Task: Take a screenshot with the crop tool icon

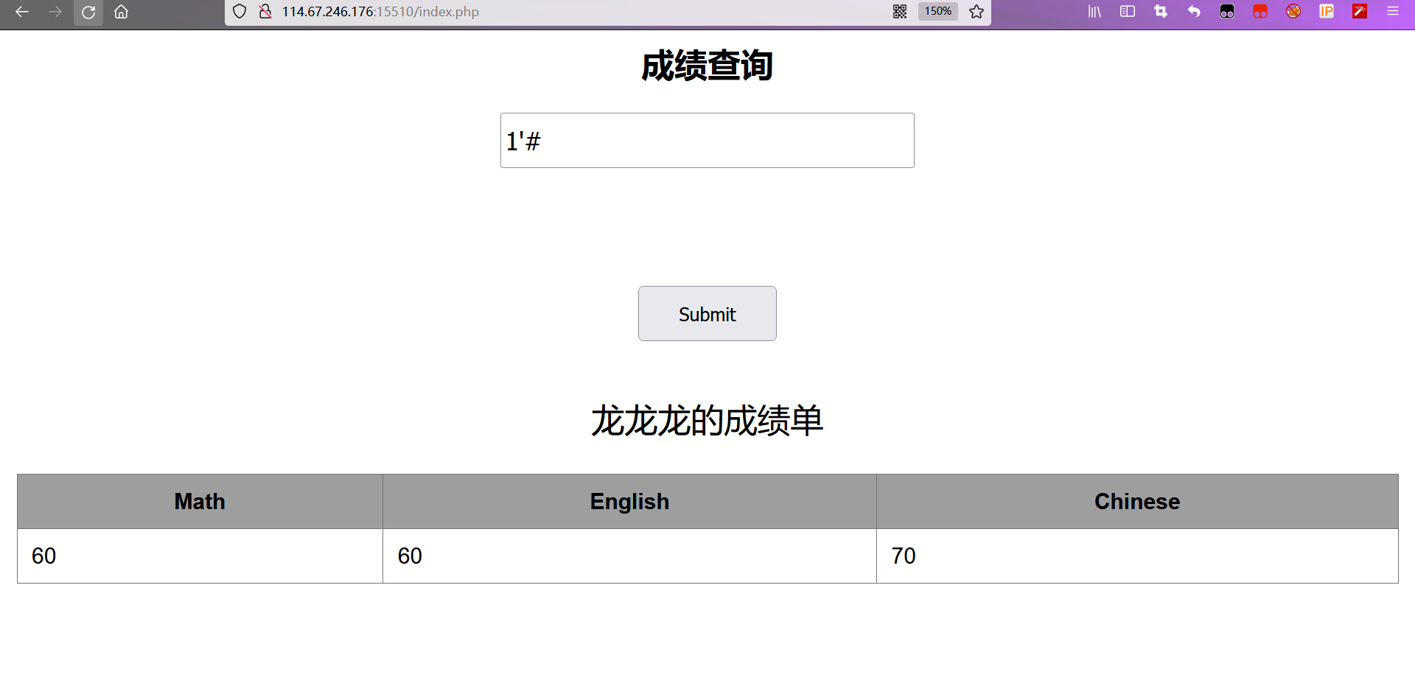Action: coord(1160,12)
